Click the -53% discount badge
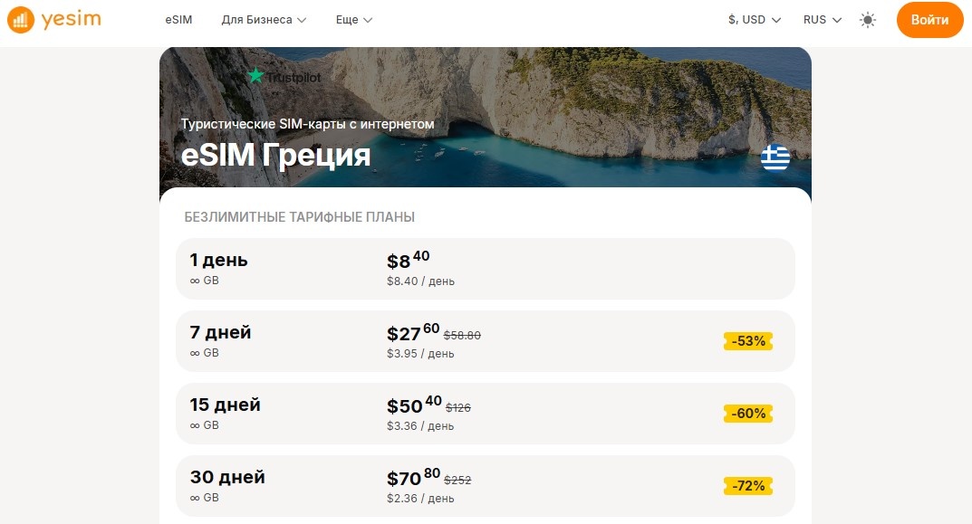Image resolution: width=972 pixels, height=524 pixels. [x=747, y=341]
